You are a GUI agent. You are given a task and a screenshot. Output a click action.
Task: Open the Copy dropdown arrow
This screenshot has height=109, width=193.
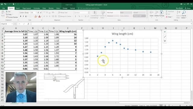coord(13,15)
